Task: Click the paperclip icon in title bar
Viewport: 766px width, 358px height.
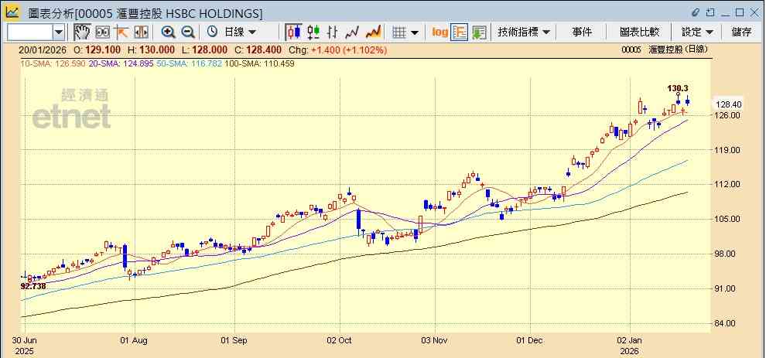Action: [696, 12]
